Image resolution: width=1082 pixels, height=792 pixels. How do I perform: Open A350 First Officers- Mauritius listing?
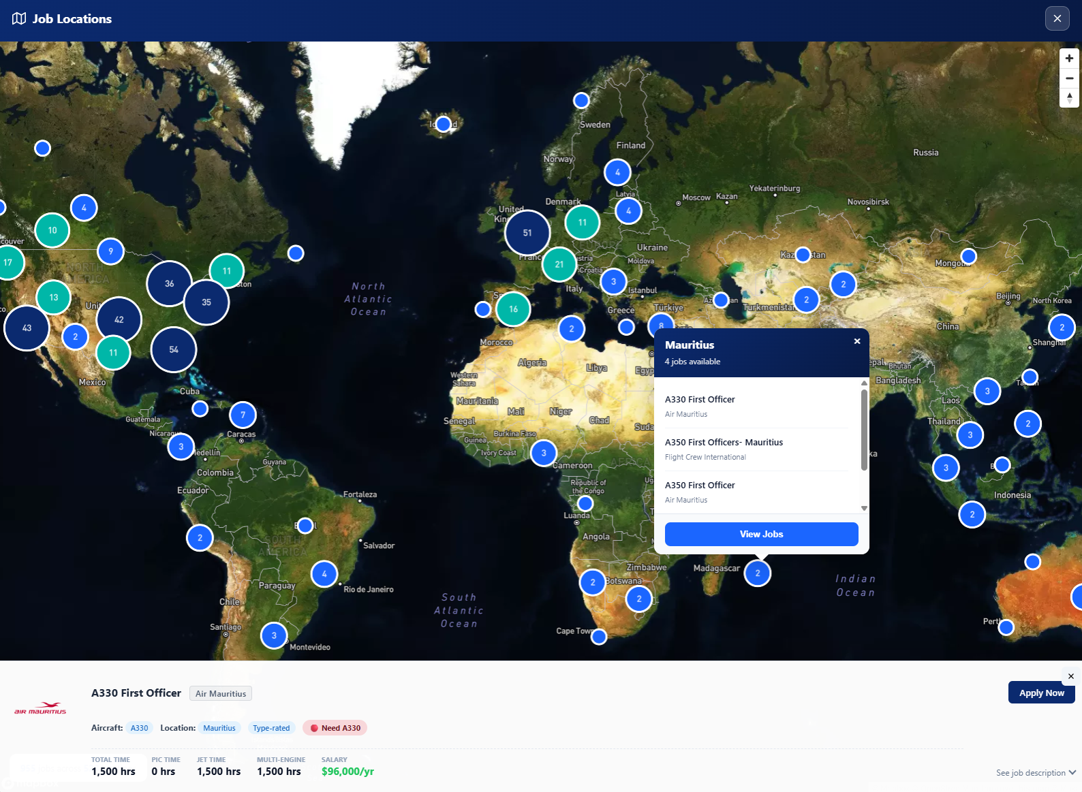click(724, 443)
